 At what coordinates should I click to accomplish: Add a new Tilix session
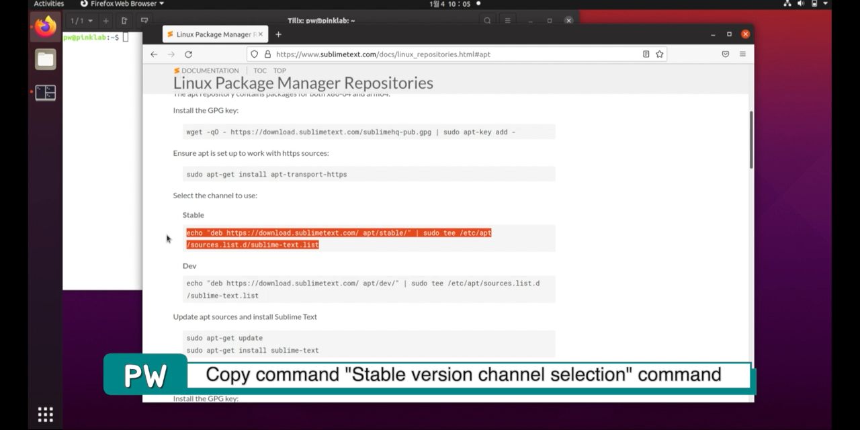[x=105, y=21]
